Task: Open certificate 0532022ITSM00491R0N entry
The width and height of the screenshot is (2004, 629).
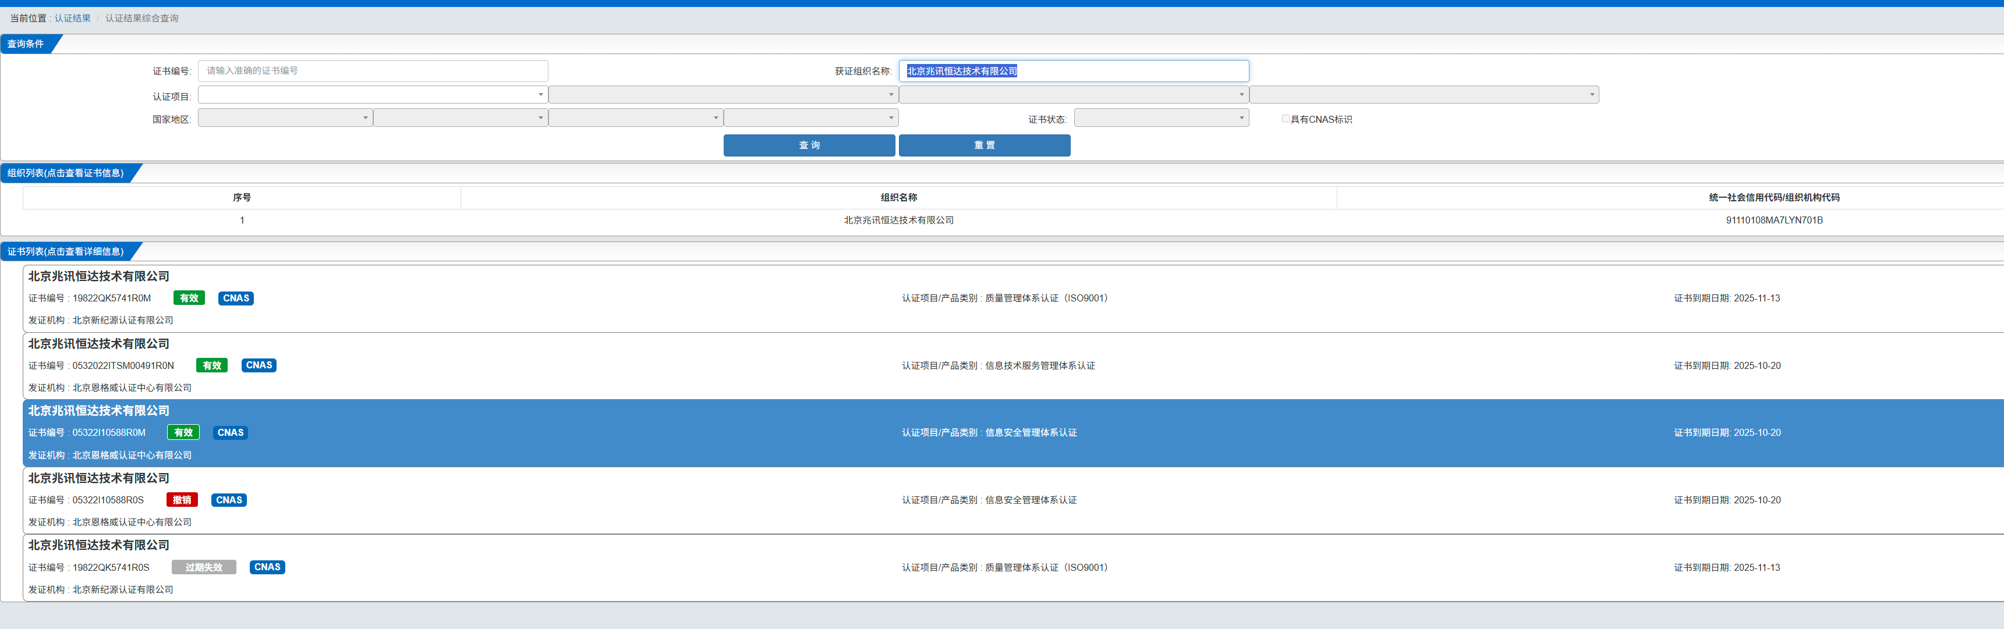Action: (1013, 366)
